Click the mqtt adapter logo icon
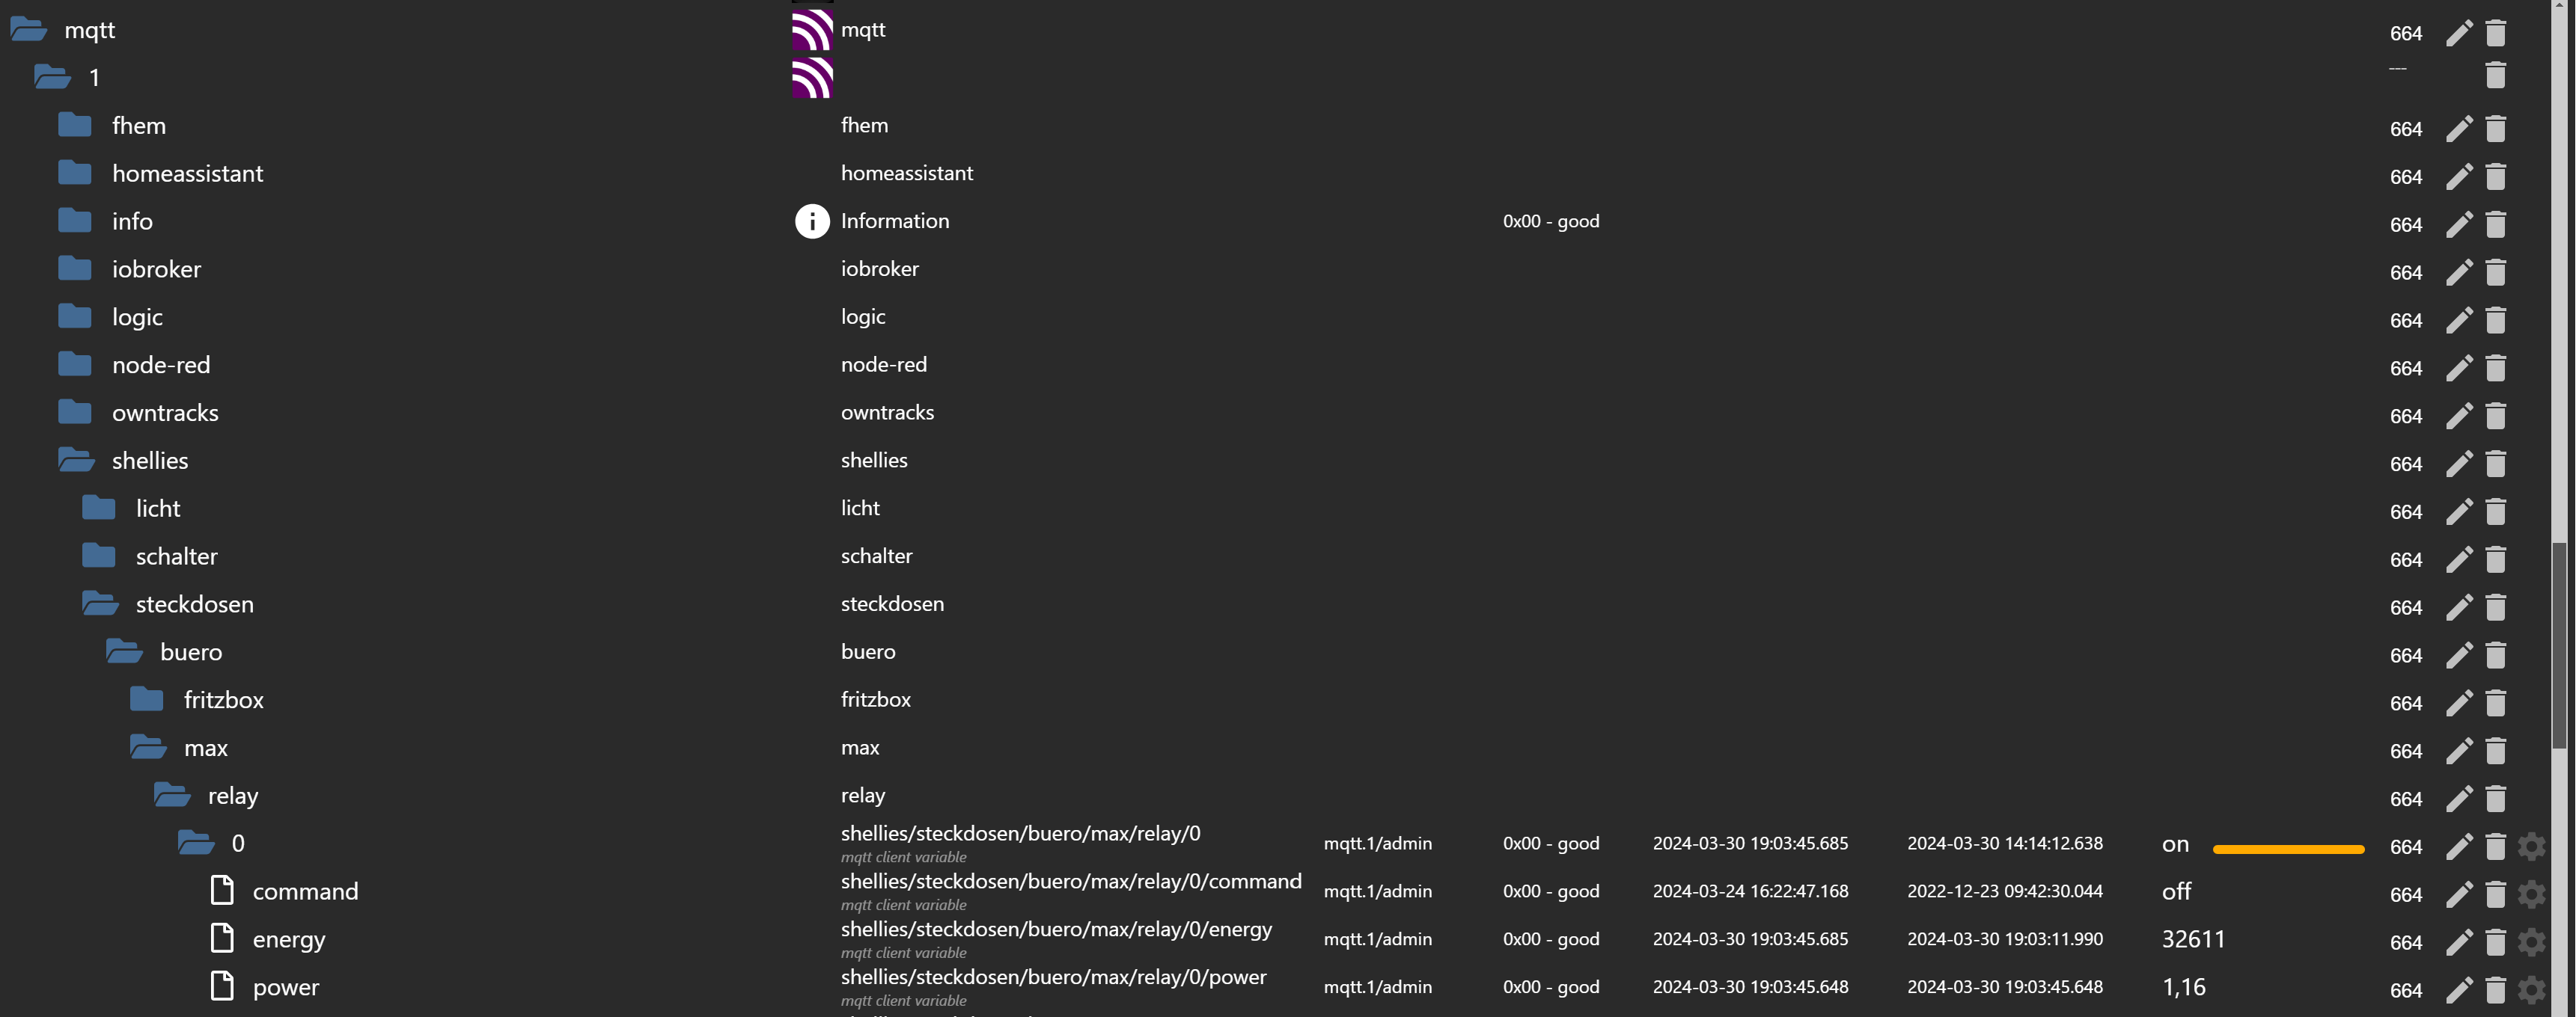The height and width of the screenshot is (1017, 2576). pyautogui.click(x=812, y=30)
